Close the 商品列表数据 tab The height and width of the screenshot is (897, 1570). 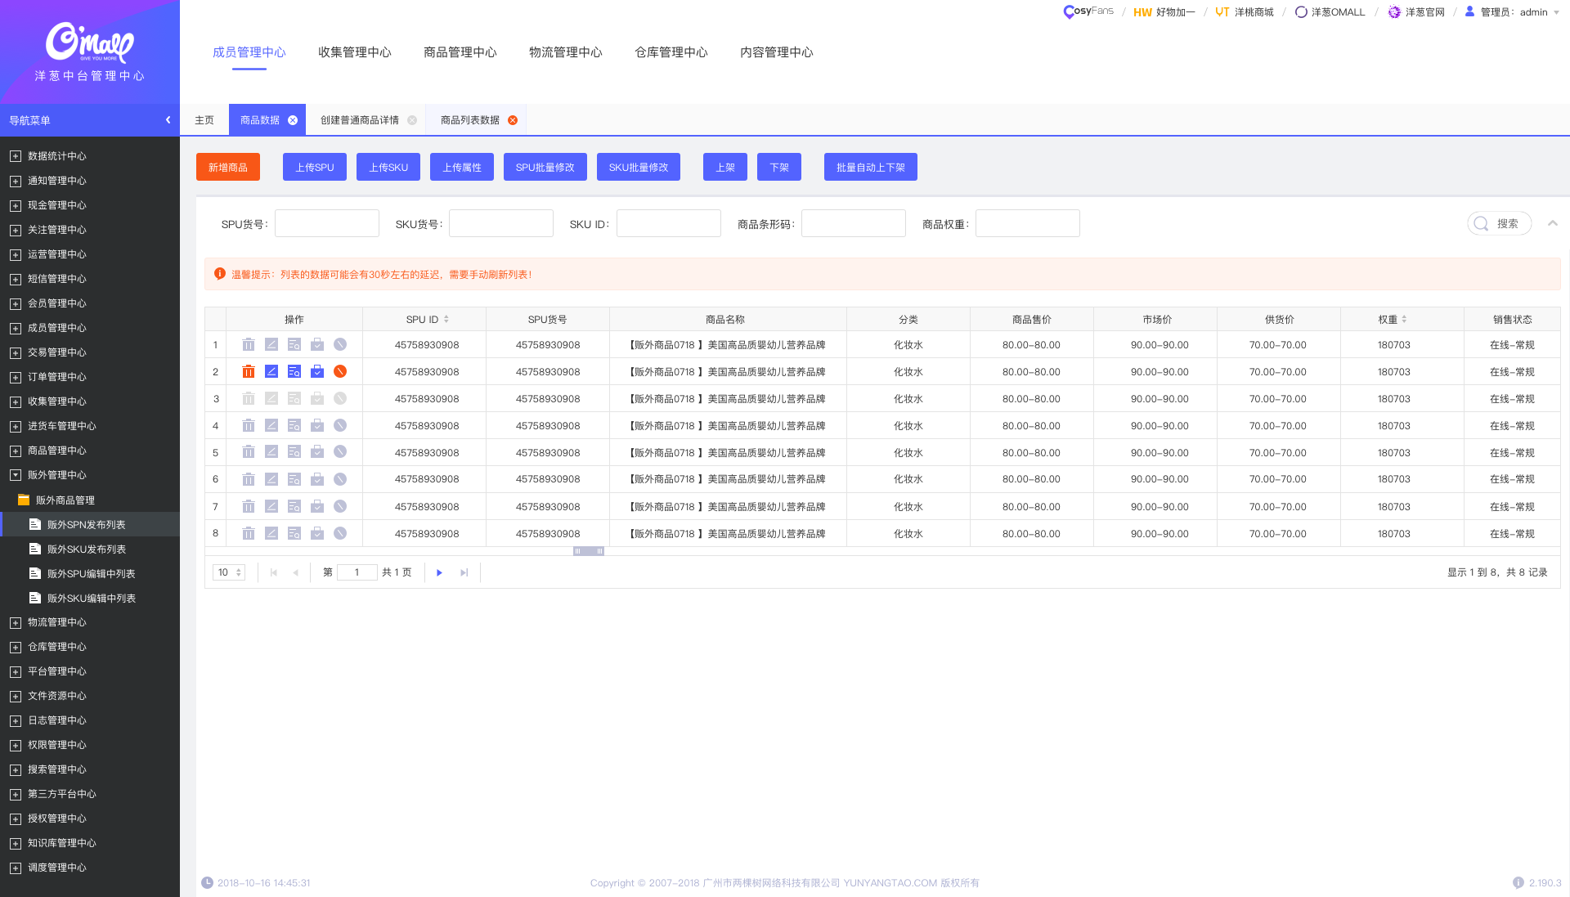coord(513,120)
